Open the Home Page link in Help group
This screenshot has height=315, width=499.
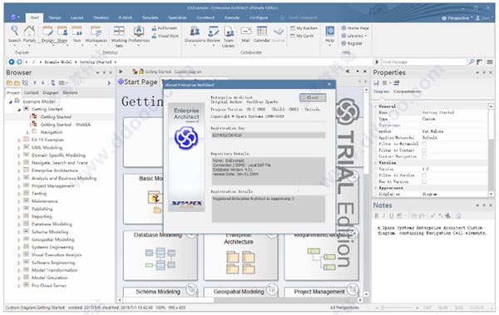pos(355,28)
